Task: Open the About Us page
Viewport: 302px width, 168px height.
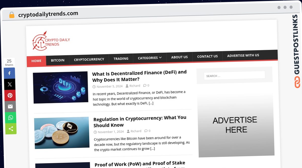Action: [x=179, y=57]
